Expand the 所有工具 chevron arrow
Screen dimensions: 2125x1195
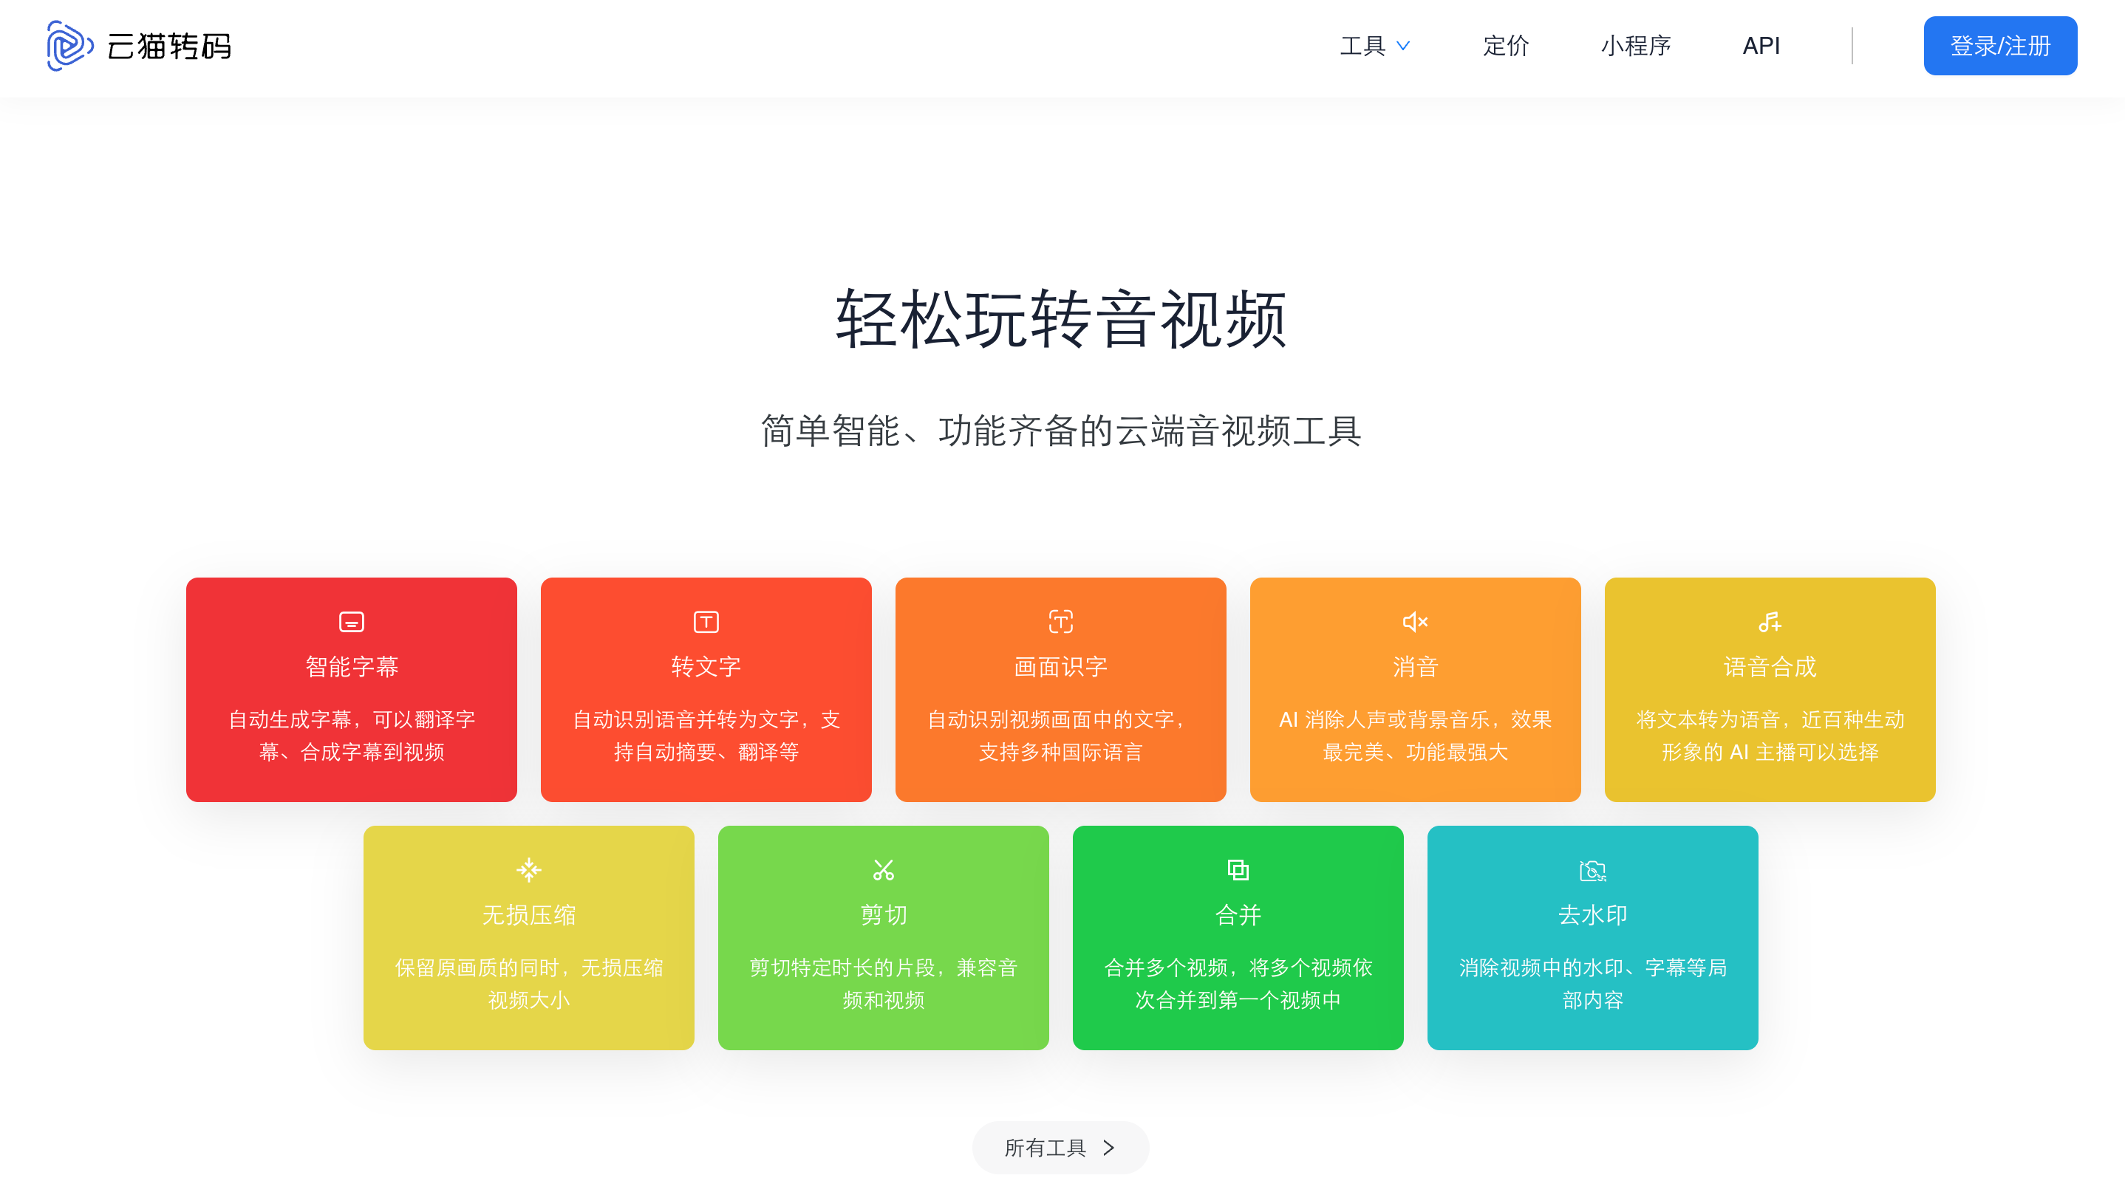(1110, 1147)
